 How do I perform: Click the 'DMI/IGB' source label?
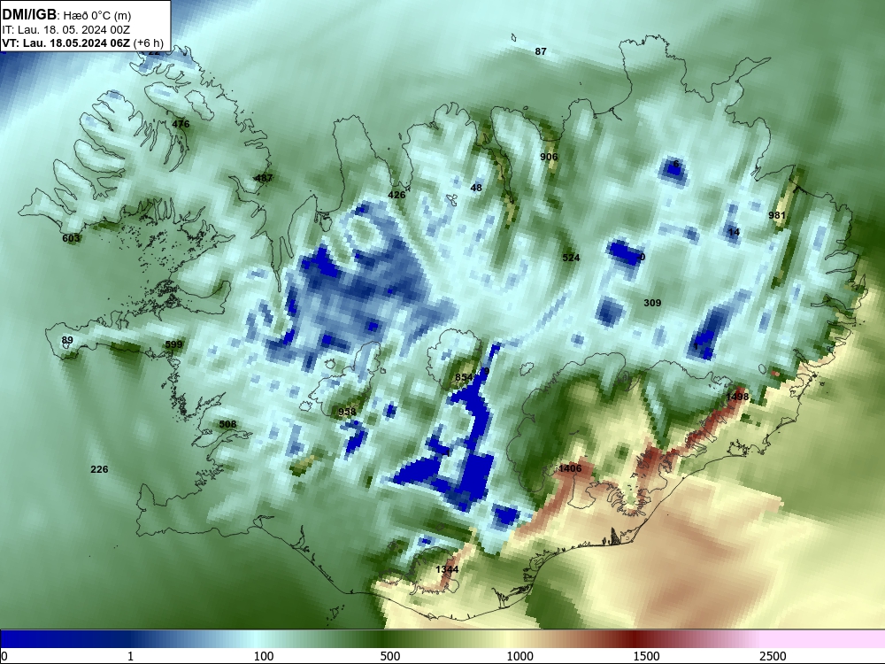coord(29,15)
